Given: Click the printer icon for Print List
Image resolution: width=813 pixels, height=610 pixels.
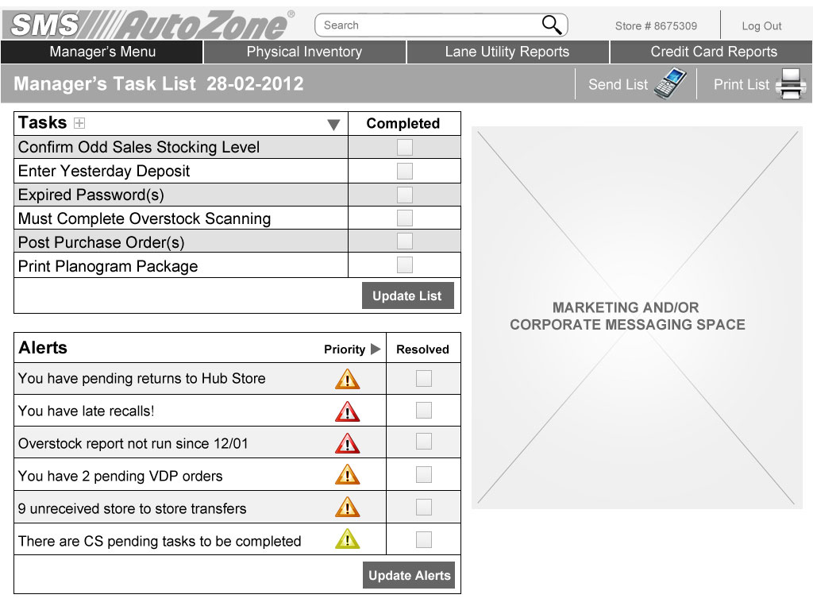Looking at the screenshot, I should (x=790, y=84).
